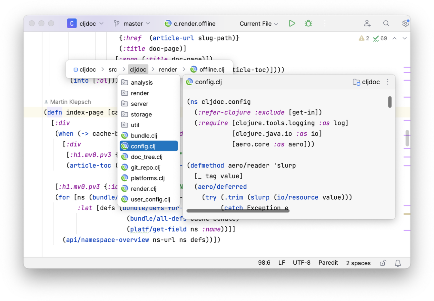This screenshot has height=301, width=434.
Task: Open the util folder in popup list
Action: (x=149, y=125)
